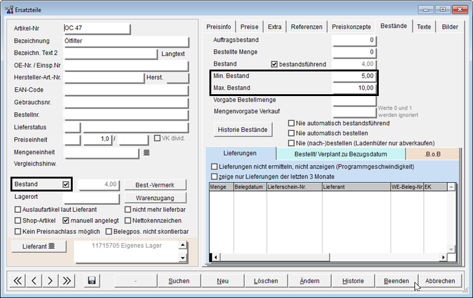Click the Artikel-Nr field containing OC 47
The height and width of the screenshot is (298, 473).
97,28
